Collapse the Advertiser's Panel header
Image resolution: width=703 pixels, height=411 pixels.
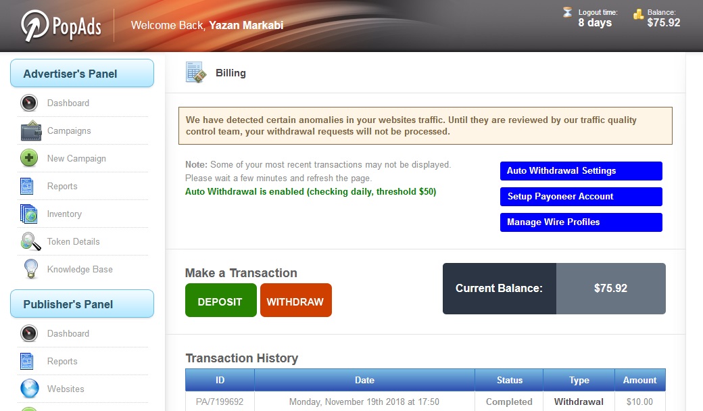[82, 74]
